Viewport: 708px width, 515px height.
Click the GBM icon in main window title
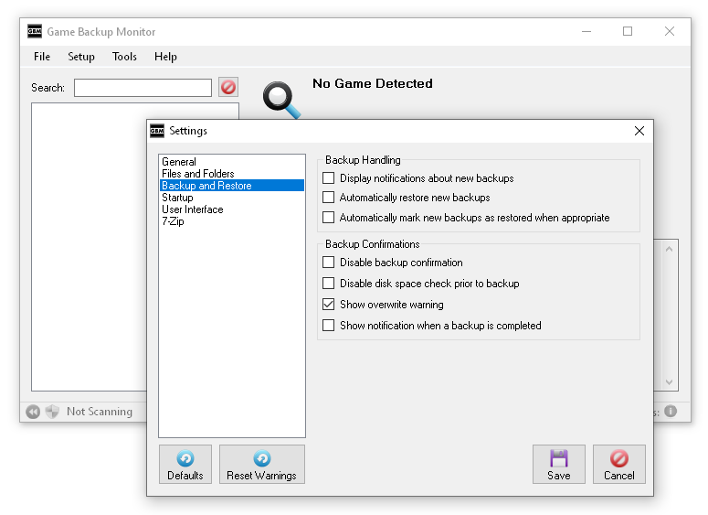(35, 31)
